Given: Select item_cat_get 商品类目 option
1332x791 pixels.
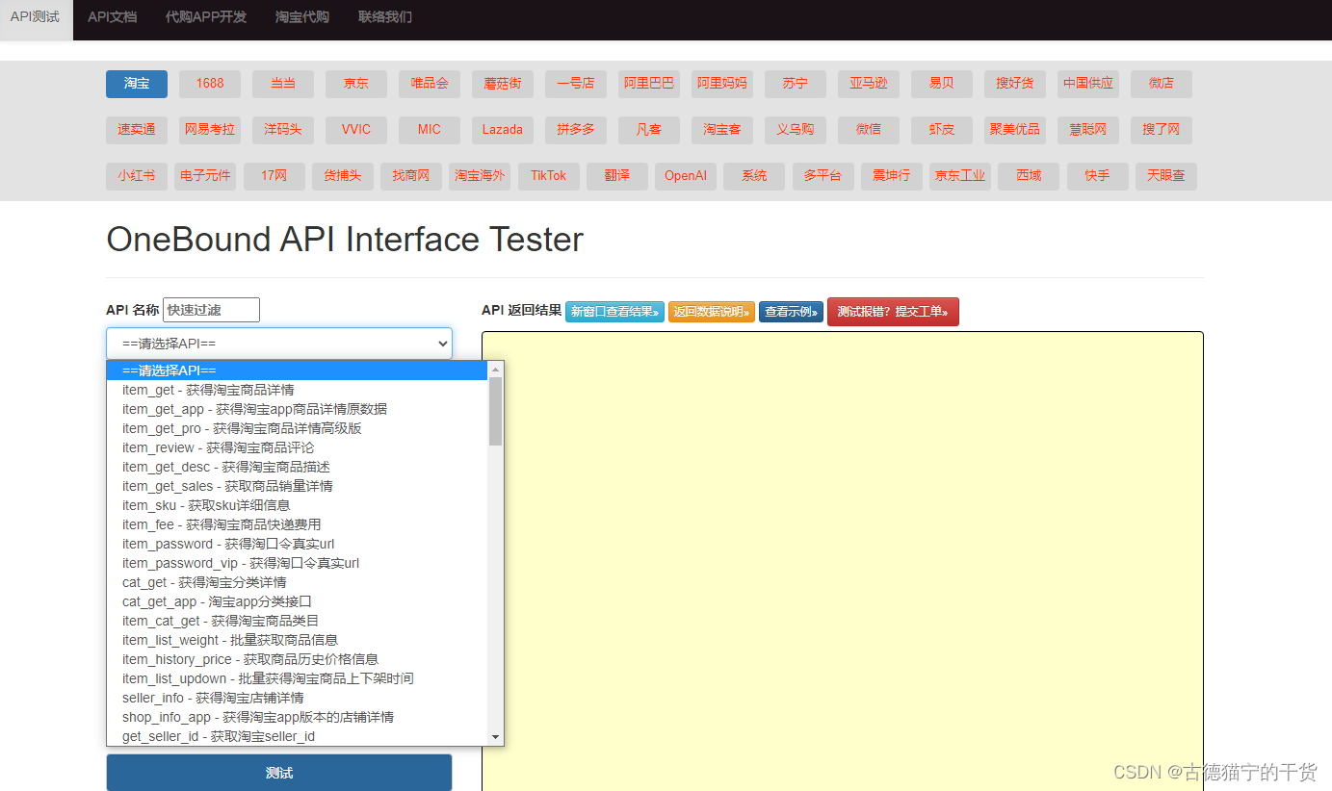Looking at the screenshot, I should pyautogui.click(x=297, y=621).
